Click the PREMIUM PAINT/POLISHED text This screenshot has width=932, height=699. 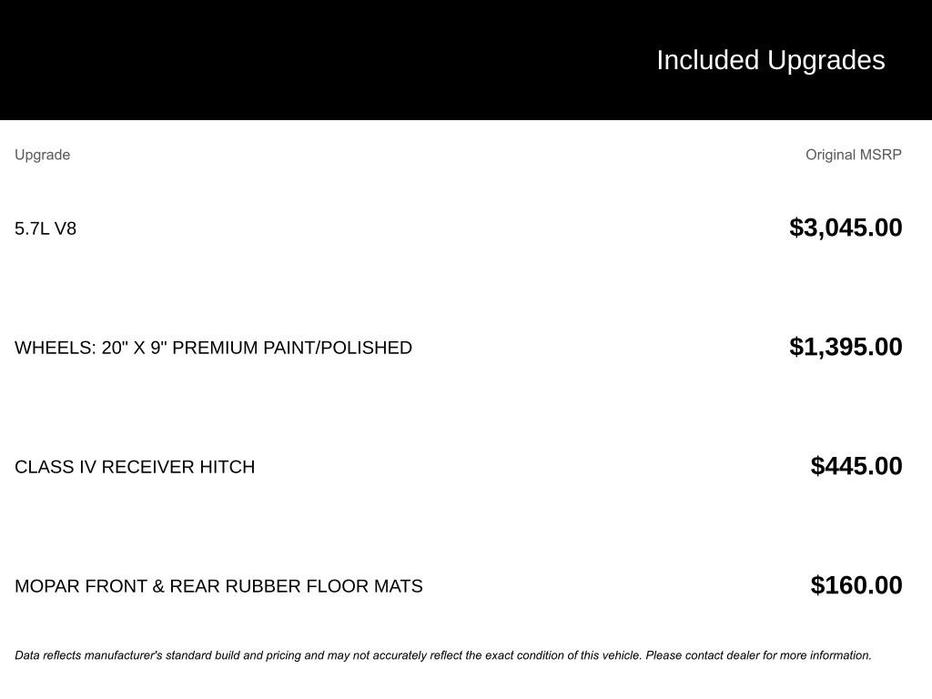[x=292, y=348]
